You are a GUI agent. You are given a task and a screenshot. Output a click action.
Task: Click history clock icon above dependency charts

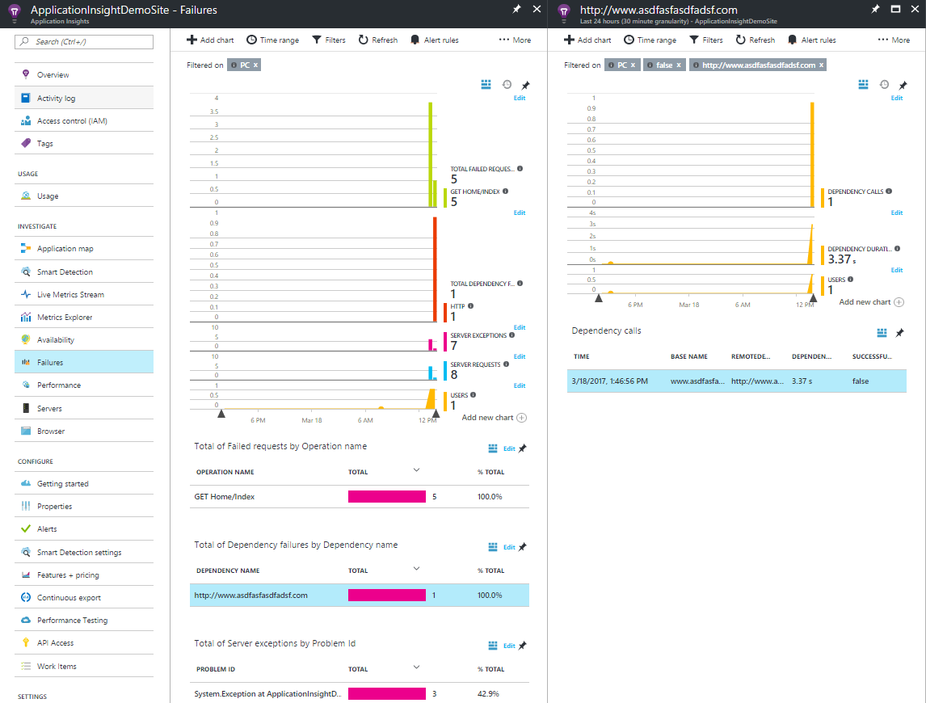click(884, 85)
